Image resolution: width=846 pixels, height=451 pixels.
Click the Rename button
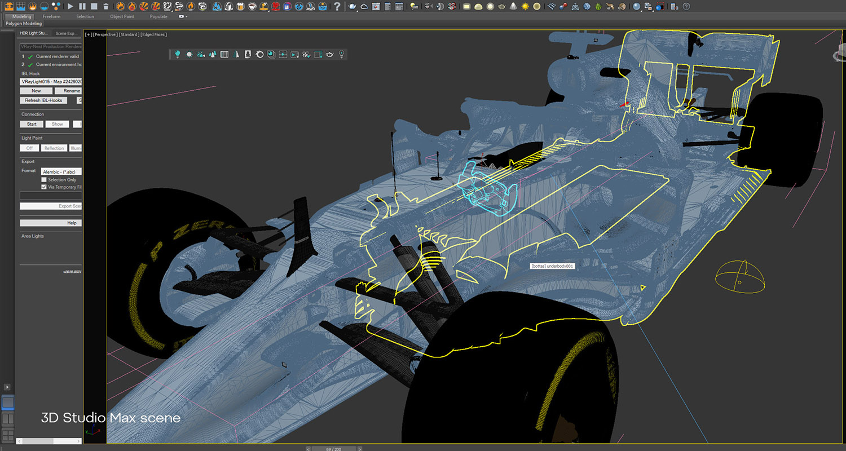[x=68, y=91]
